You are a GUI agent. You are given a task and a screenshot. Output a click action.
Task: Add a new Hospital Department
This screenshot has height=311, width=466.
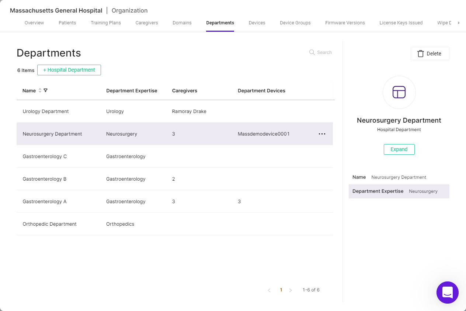pyautogui.click(x=69, y=70)
